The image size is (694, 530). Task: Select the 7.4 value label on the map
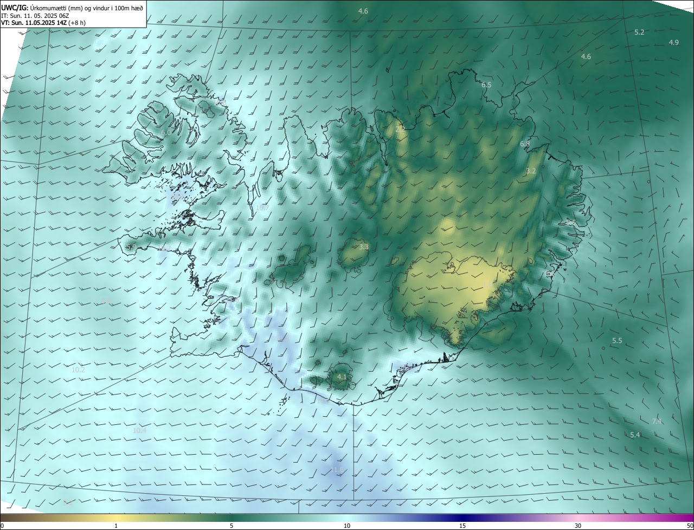click(x=657, y=422)
